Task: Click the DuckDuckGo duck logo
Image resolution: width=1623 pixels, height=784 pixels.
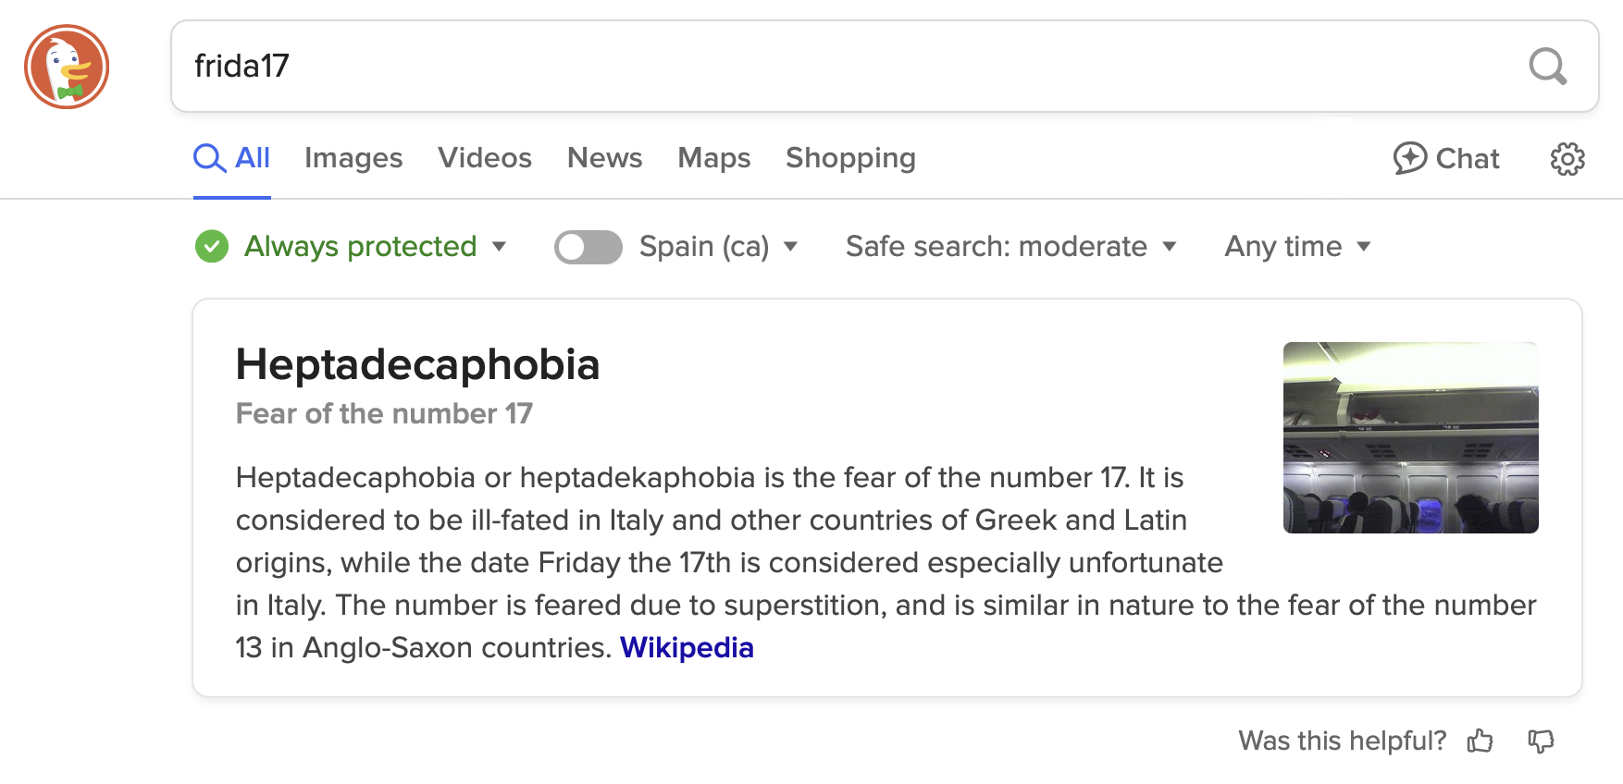Action: point(67,67)
